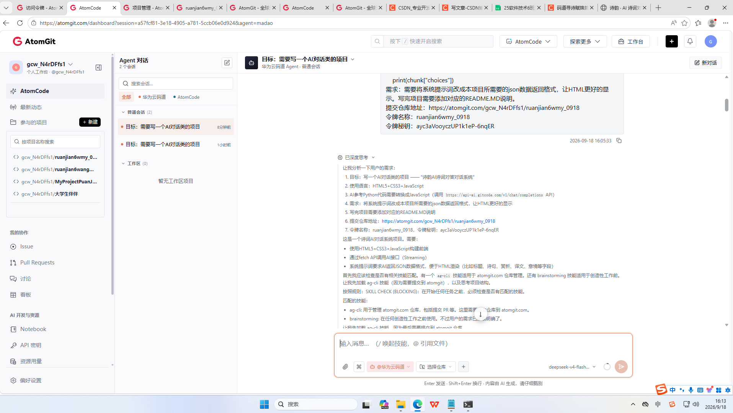Viewport: 733px width, 413px height.
Task: Open the user avatar menu in header
Action: [x=711, y=41]
